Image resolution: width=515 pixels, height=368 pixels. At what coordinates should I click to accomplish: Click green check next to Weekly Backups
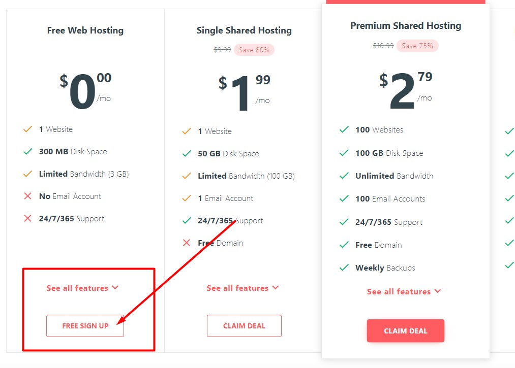[344, 267]
